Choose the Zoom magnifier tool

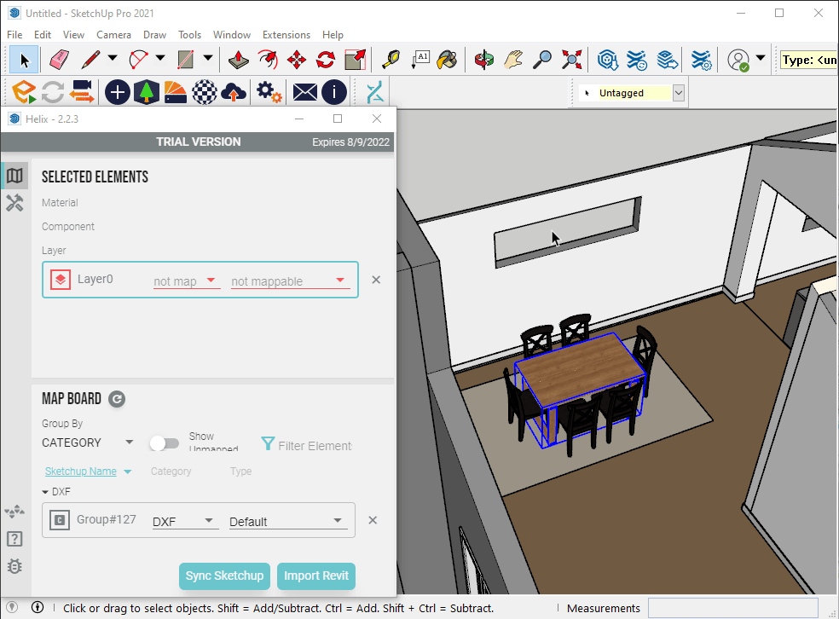(x=542, y=60)
